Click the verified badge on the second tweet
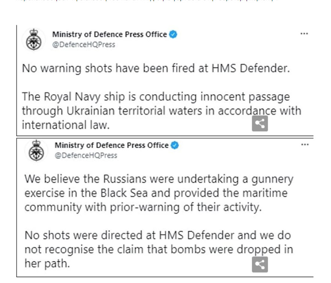 [175, 145]
